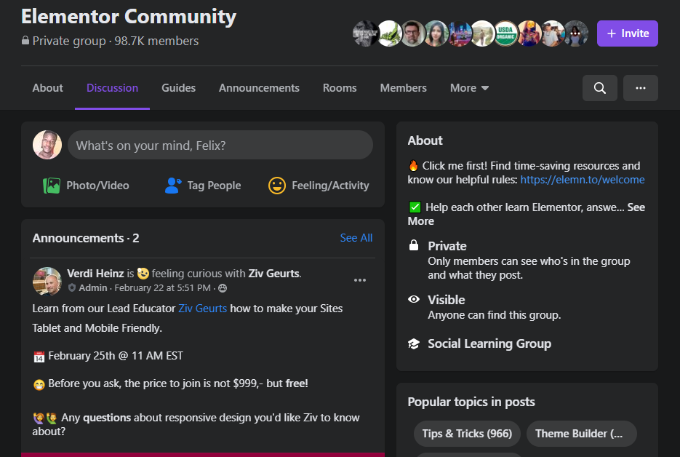The width and height of the screenshot is (680, 457).
Task: Click the Elementor Community group title
Action: coord(129,17)
